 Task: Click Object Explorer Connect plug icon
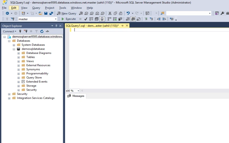point(20,31)
